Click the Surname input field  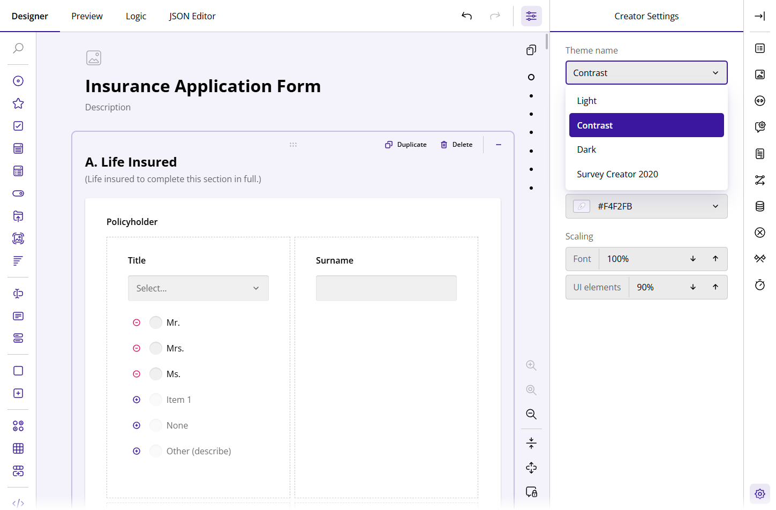pyautogui.click(x=386, y=288)
